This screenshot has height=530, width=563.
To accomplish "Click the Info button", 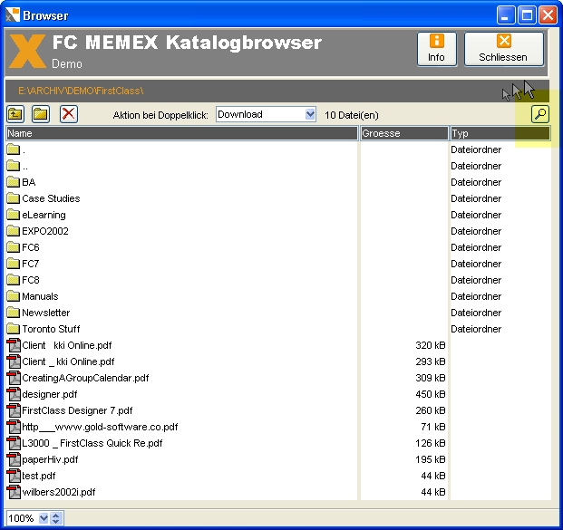I will (x=437, y=49).
